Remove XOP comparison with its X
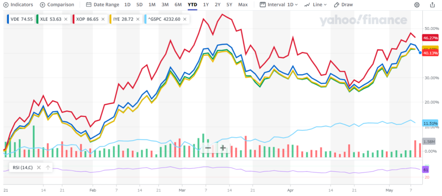The height and width of the screenshot is (196, 442). (x=103, y=19)
